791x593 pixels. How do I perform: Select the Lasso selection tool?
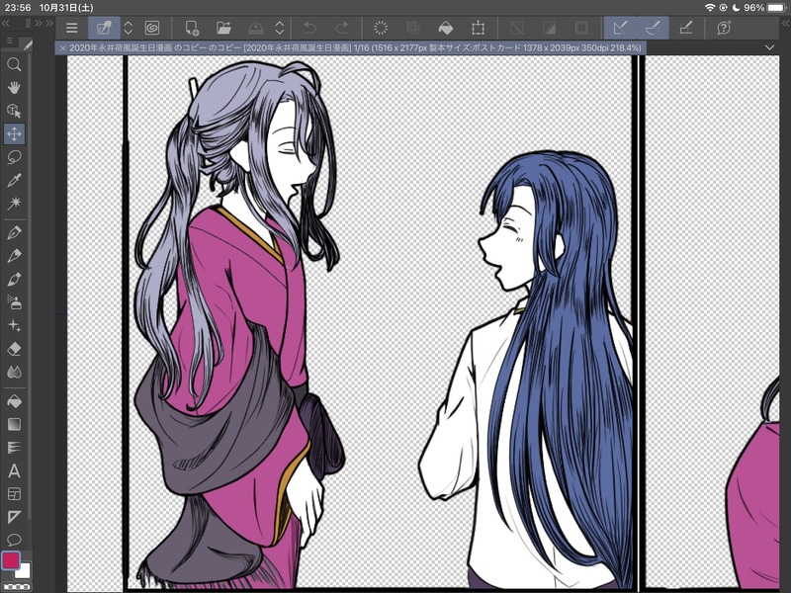[x=14, y=157]
